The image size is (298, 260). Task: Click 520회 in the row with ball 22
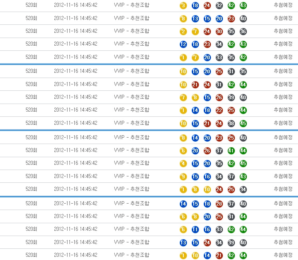[31, 110]
